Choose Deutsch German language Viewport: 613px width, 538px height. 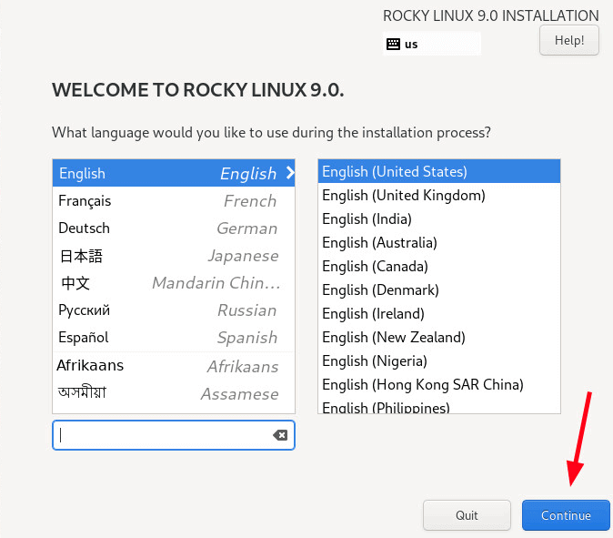click(174, 228)
